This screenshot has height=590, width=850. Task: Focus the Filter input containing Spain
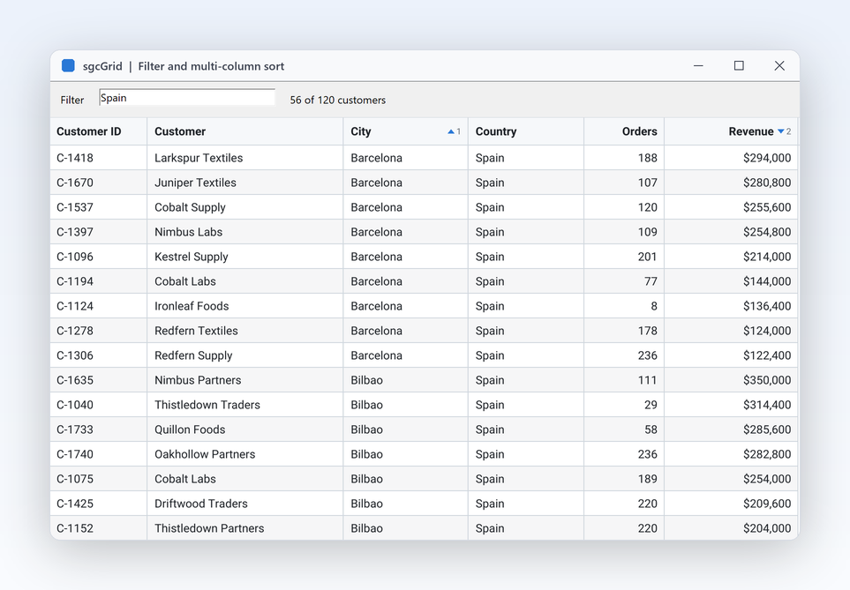pos(187,98)
